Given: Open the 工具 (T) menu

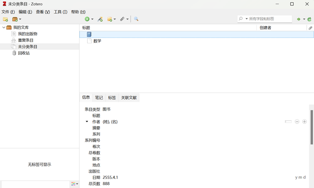Looking at the screenshot, I should point(60,12).
